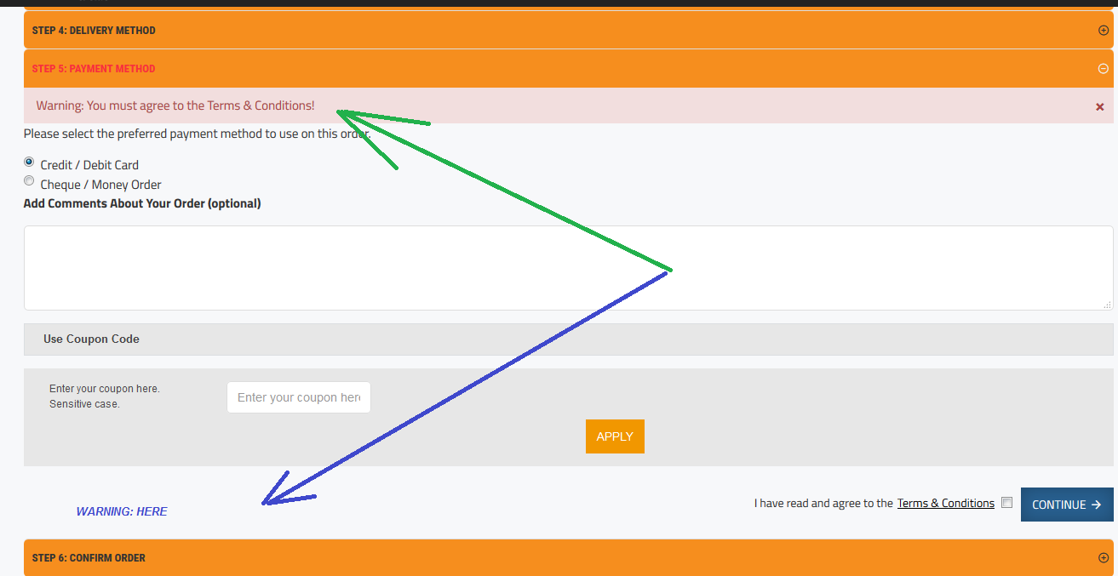Dismiss the Terms & Conditions warning alert

[x=1099, y=107]
